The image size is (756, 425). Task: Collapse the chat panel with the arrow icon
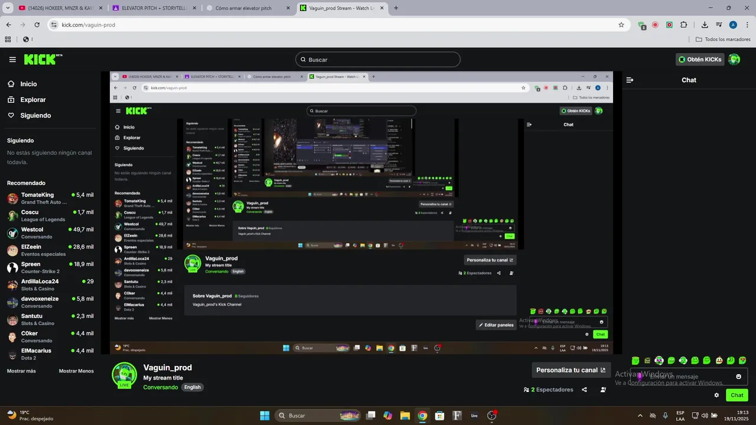630,80
